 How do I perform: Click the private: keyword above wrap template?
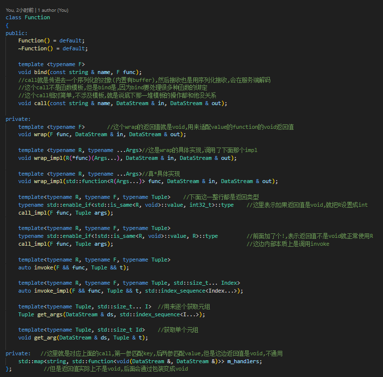tap(18, 119)
